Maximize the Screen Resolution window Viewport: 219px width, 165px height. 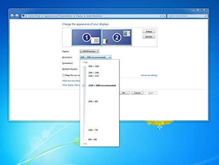click(x=198, y=10)
